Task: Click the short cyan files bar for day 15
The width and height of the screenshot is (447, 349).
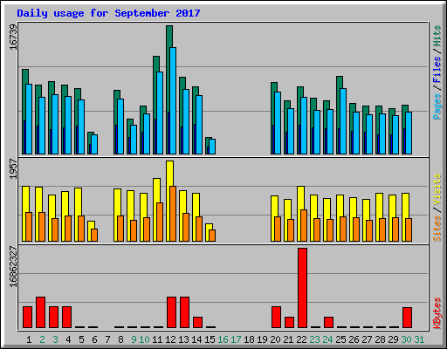Action: tap(212, 147)
